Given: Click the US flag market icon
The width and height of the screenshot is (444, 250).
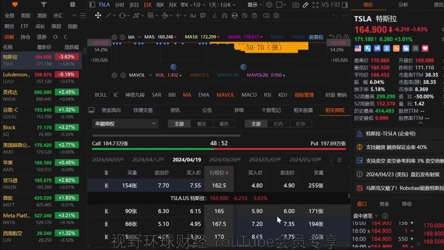Looking at the screenshot, I should pyautogui.click(x=358, y=49).
